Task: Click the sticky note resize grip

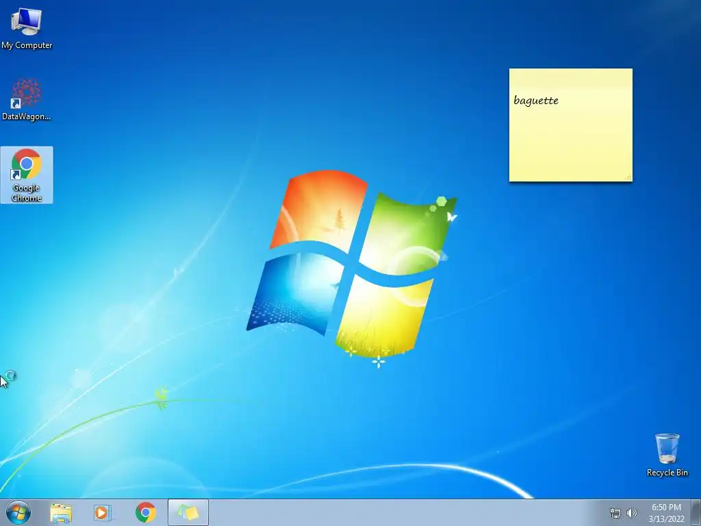Action: pos(628,177)
